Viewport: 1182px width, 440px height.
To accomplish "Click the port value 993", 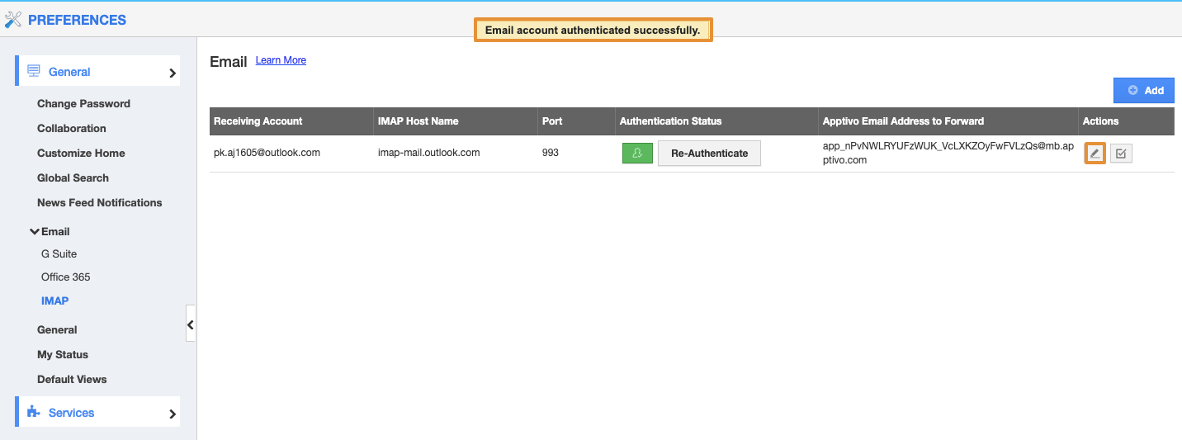I will coord(551,153).
